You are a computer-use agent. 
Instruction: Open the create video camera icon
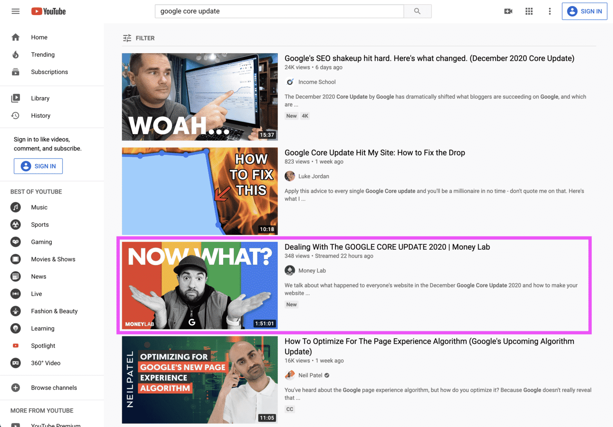click(x=508, y=11)
